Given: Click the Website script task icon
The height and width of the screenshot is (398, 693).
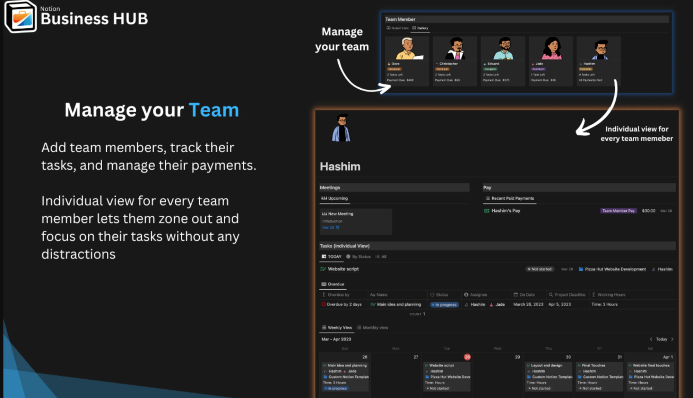Looking at the screenshot, I should pos(323,269).
